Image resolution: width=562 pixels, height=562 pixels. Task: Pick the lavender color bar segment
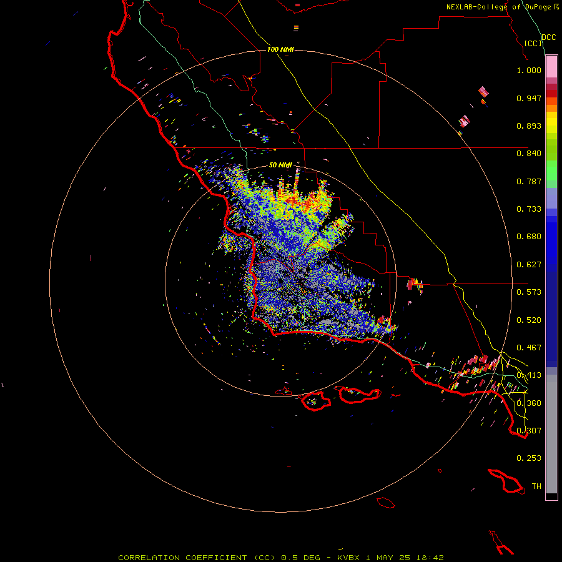point(551,198)
